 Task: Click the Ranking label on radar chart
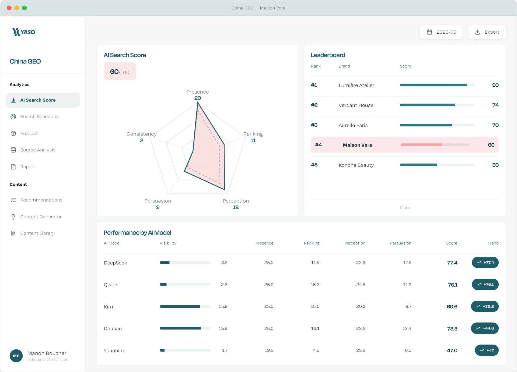(x=253, y=134)
